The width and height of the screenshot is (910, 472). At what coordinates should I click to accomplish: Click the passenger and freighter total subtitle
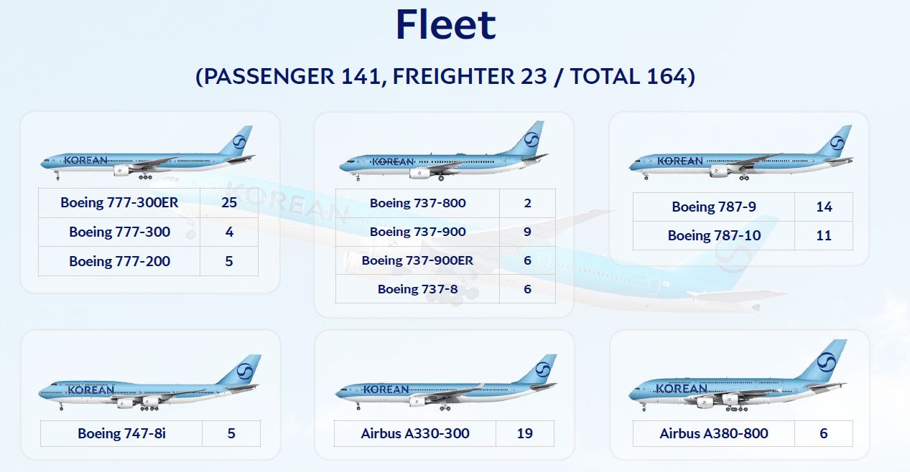tap(445, 76)
